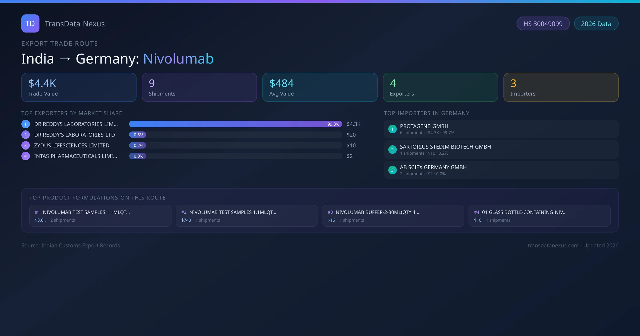
Task: Click rank 1 badge for Dr Reddys exporter
Action: click(26, 124)
